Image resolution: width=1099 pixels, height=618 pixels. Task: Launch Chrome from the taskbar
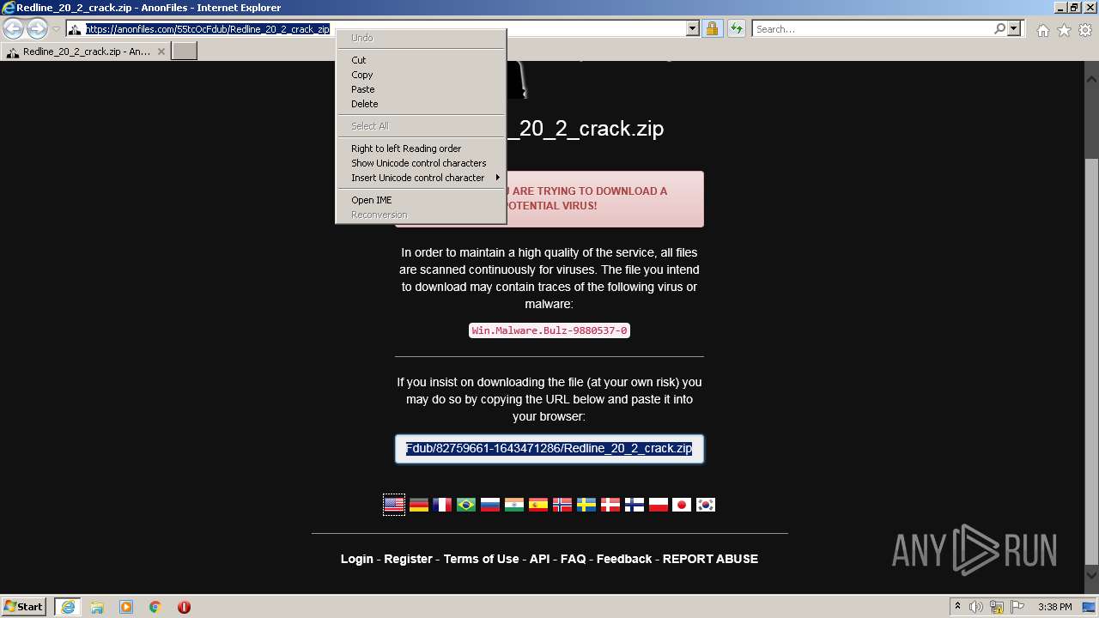tap(155, 607)
